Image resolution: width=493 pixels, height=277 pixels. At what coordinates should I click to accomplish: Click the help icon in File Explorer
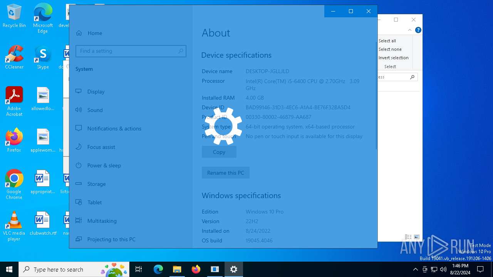click(418, 30)
